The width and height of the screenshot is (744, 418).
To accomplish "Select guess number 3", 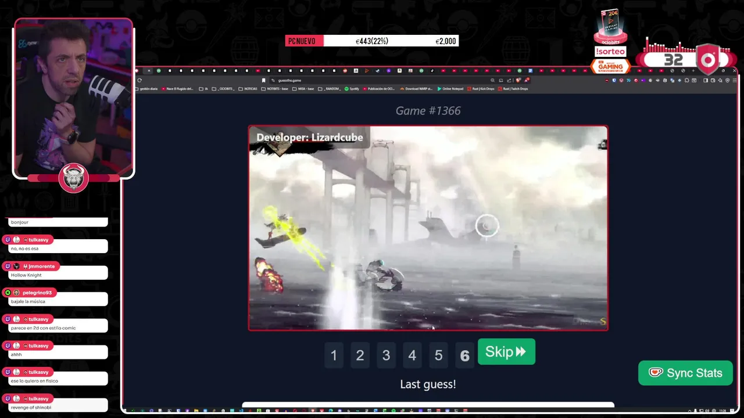I will tap(386, 355).
